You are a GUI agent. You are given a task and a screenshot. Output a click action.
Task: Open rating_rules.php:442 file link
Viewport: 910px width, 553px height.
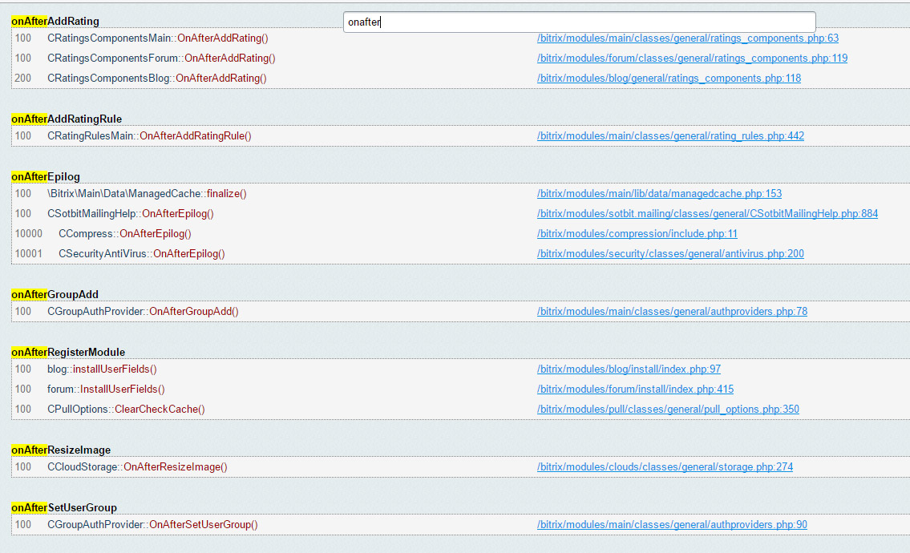point(670,135)
